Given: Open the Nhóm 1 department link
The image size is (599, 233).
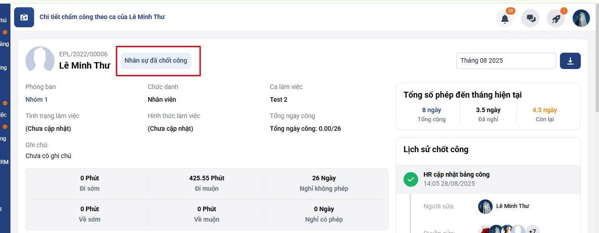Looking at the screenshot, I should [37, 99].
